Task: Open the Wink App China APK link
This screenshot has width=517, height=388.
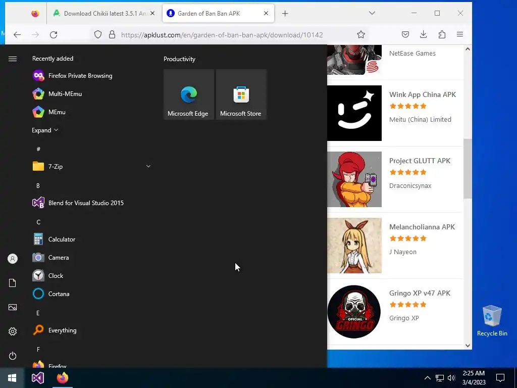Action: [x=423, y=94]
